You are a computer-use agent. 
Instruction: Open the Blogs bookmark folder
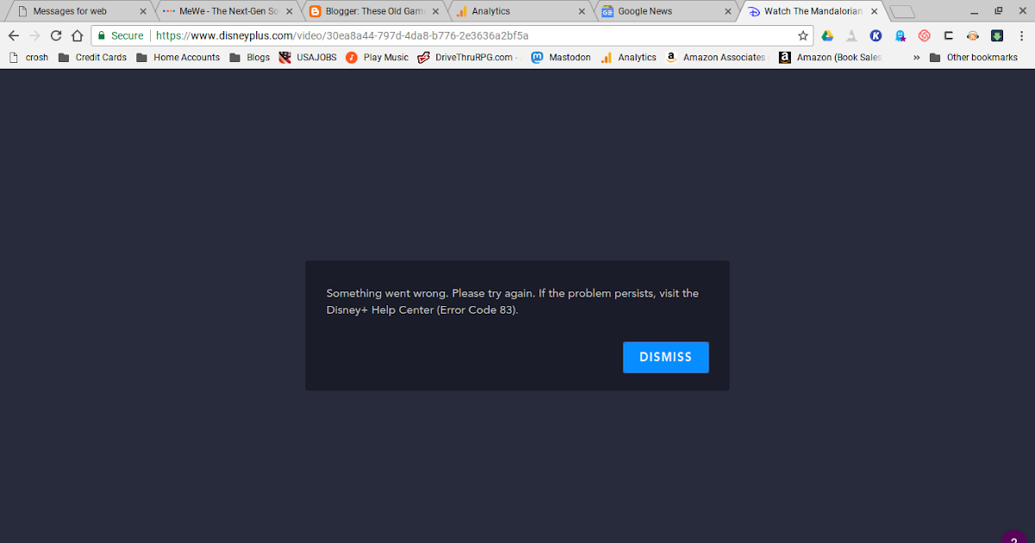click(249, 58)
